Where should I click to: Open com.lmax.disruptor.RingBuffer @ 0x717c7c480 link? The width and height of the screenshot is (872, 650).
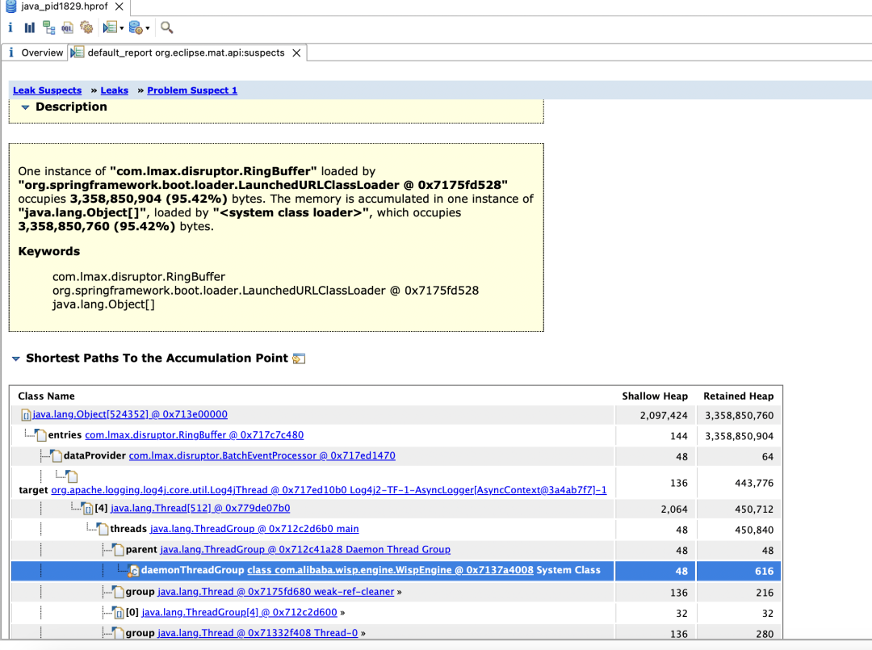point(194,435)
